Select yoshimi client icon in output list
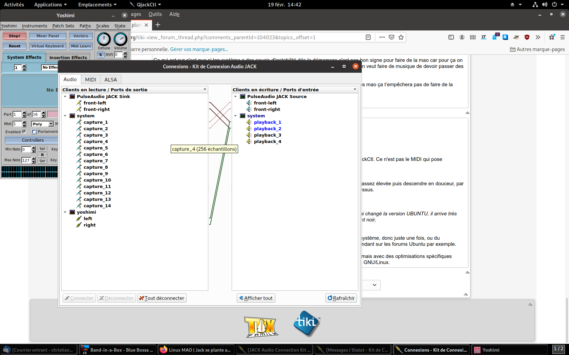Viewport: 569px width, 355px height. (x=72, y=212)
